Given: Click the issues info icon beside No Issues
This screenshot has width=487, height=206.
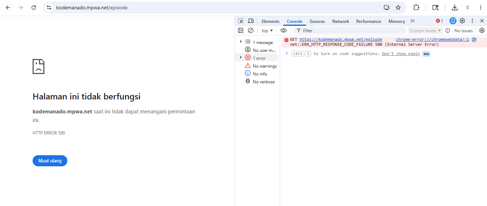Looking at the screenshot, I should tap(448, 31).
